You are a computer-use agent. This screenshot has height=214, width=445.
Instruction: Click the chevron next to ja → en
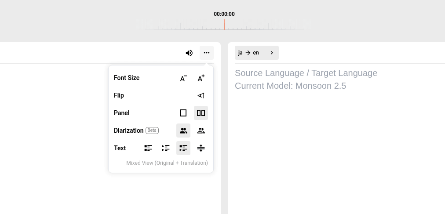coord(272,53)
